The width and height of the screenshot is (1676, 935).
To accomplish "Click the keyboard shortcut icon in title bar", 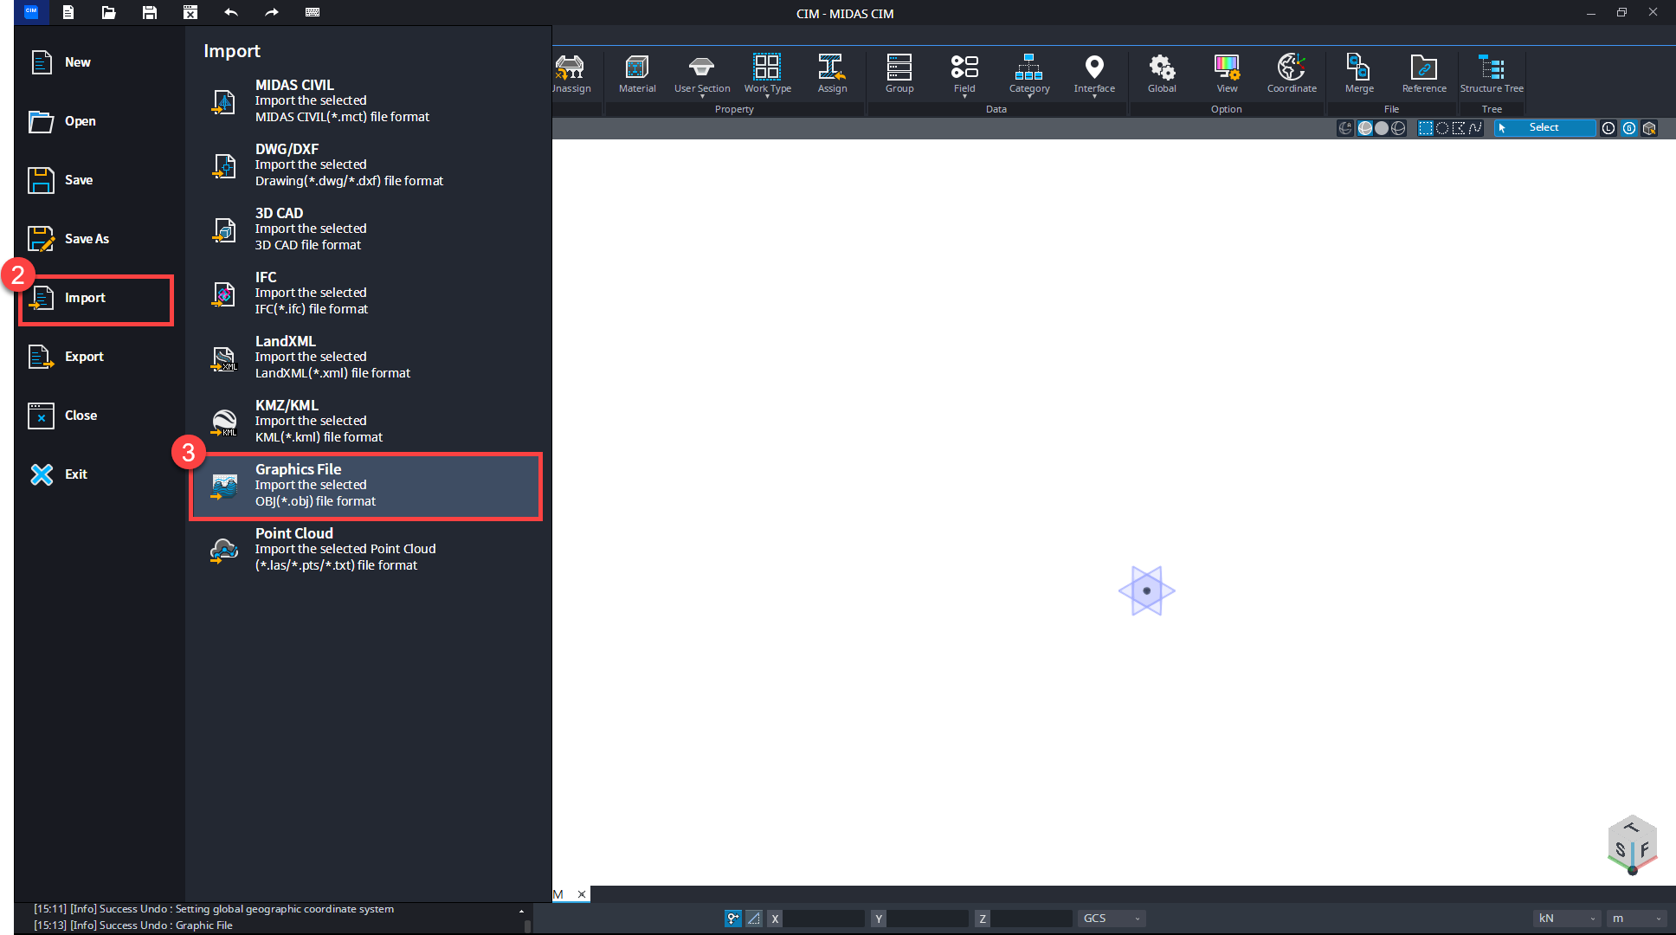I will point(313,12).
